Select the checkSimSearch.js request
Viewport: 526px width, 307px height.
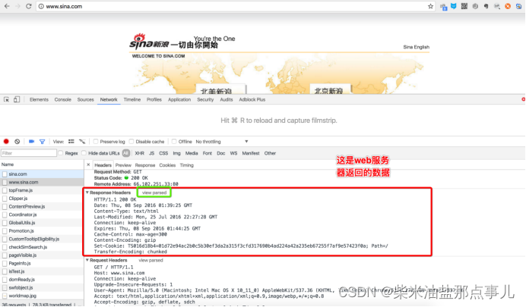point(42,247)
